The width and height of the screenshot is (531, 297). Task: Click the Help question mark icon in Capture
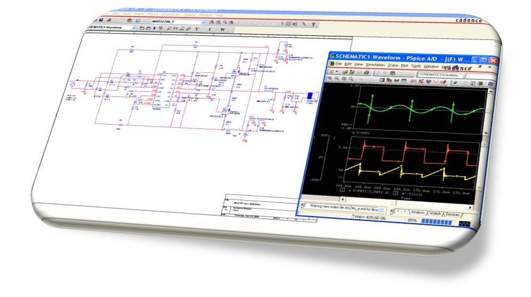tap(313, 24)
